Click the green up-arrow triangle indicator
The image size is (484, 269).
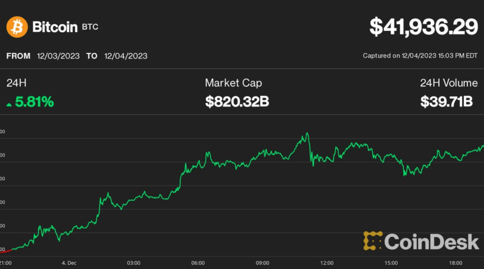pyautogui.click(x=9, y=103)
